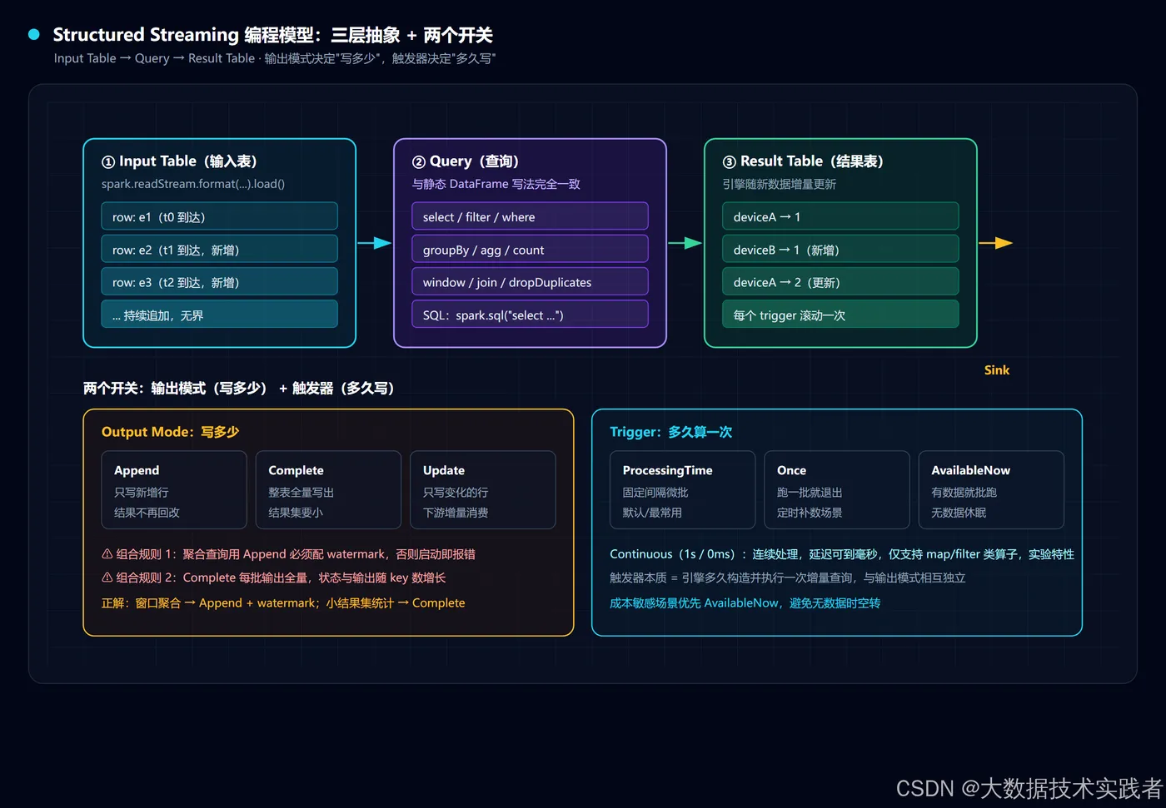The height and width of the screenshot is (808, 1166).
Task: Click the 'row: e2 (t1 到达, 新增)' row
Action: pos(220,249)
